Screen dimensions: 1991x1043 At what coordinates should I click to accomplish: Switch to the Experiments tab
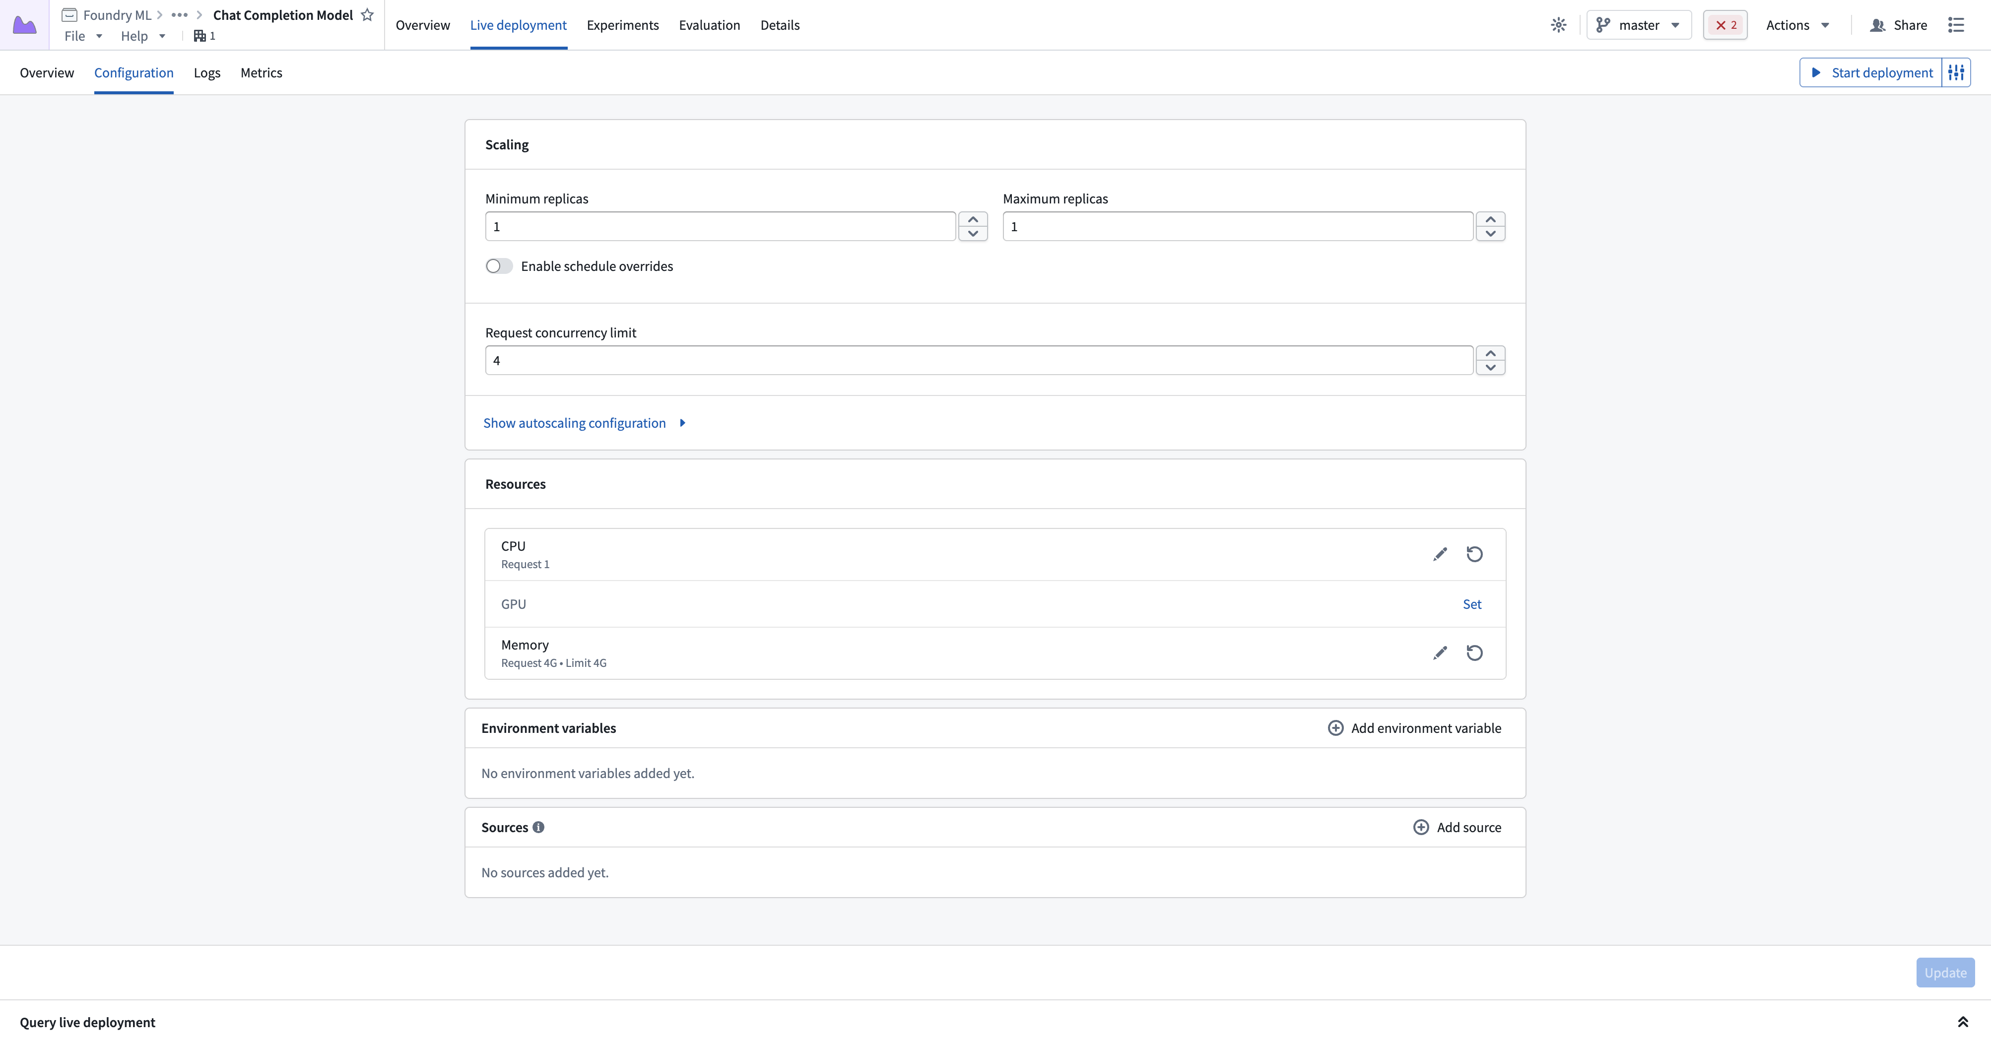tap(622, 25)
